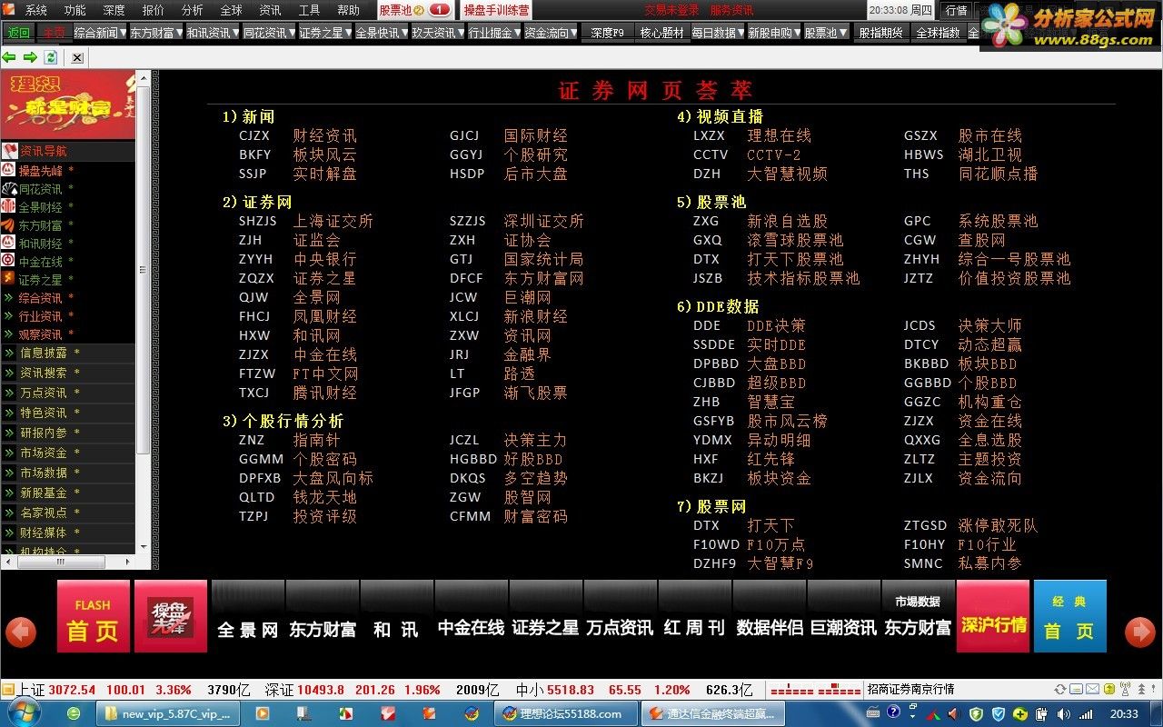The image size is (1163, 727).
Task: Click the 核心题材 toolbar button
Action: [x=661, y=32]
